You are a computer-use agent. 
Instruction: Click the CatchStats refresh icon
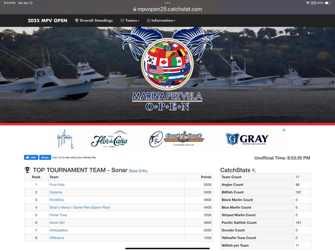(254, 171)
